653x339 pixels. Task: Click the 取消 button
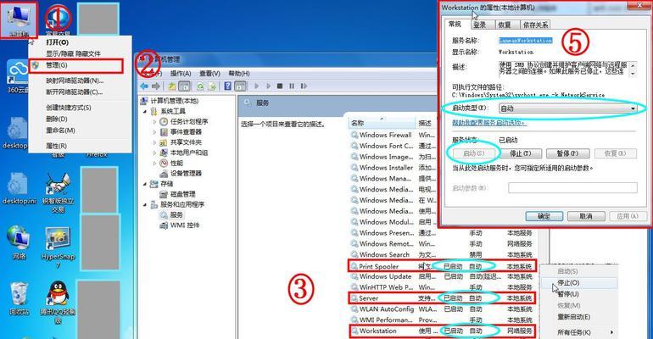[586, 216]
